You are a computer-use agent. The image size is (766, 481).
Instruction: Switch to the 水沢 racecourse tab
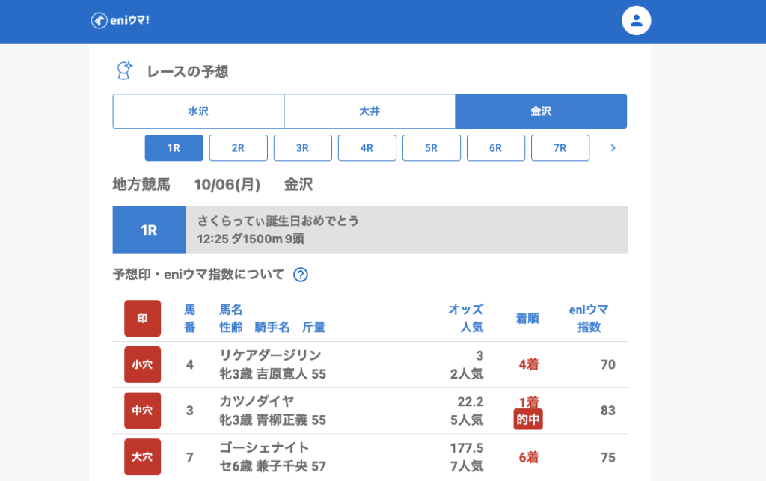click(x=198, y=111)
